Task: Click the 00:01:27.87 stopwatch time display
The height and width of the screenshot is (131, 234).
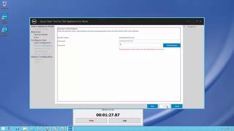Action: tap(108, 115)
